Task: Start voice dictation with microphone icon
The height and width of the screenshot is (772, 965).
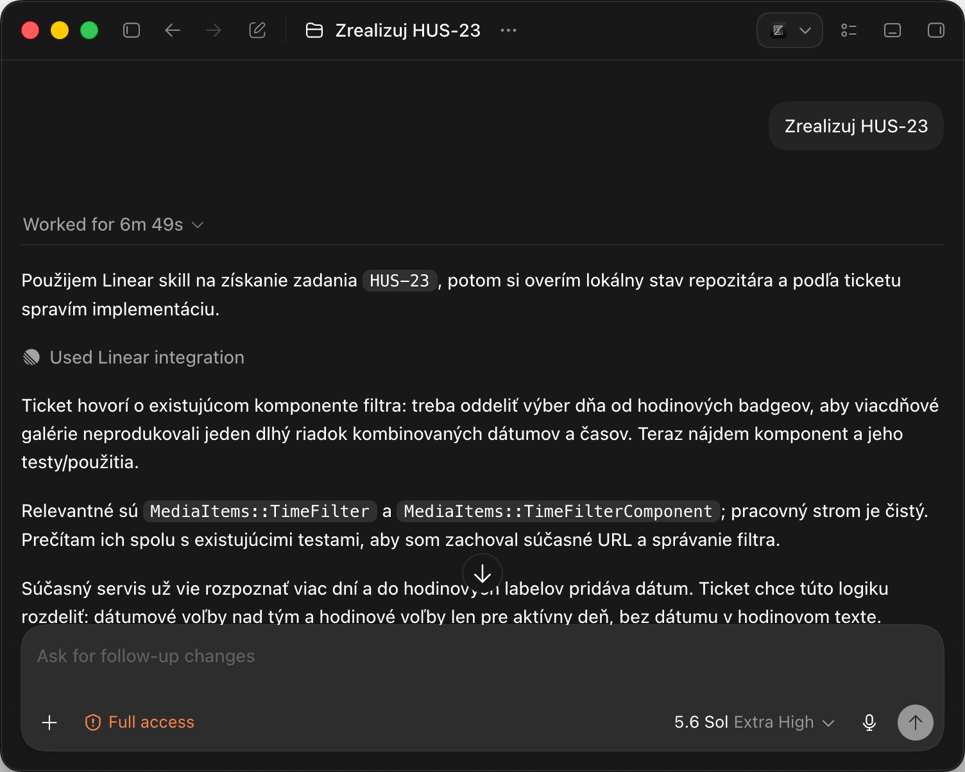Action: point(869,723)
